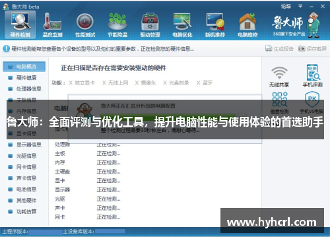Click the 主硬盘 row label

click(62, 172)
